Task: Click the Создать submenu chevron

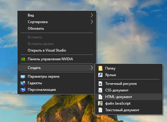Action: coord(92,68)
